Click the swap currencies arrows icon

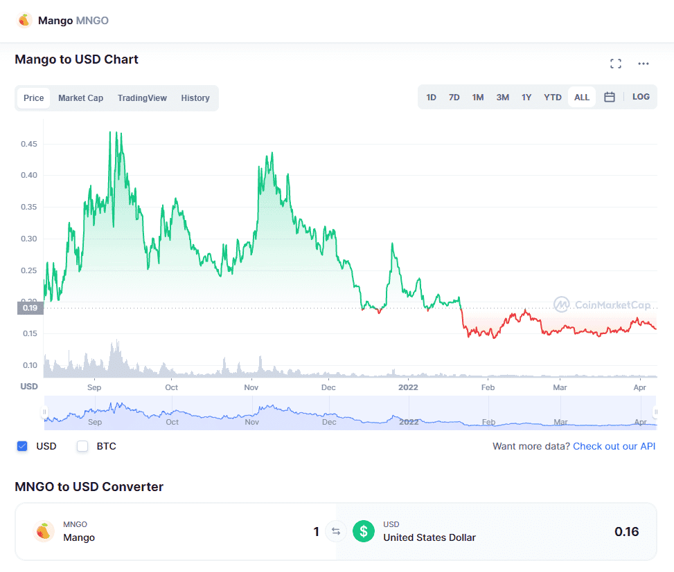pos(336,531)
